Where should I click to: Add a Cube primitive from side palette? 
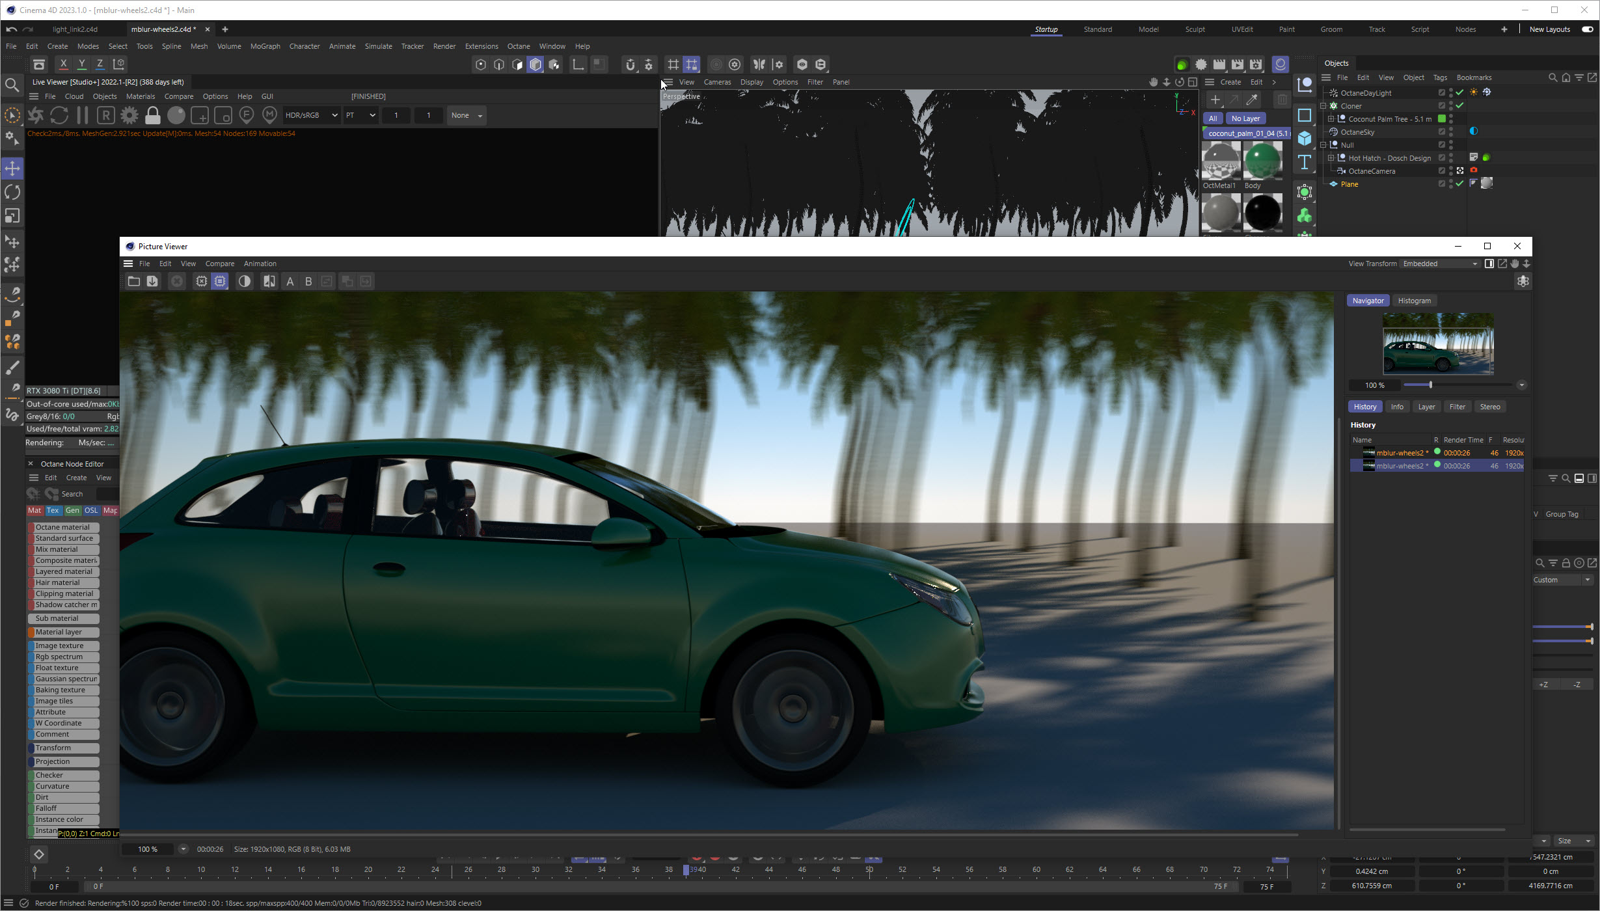pos(1305,139)
